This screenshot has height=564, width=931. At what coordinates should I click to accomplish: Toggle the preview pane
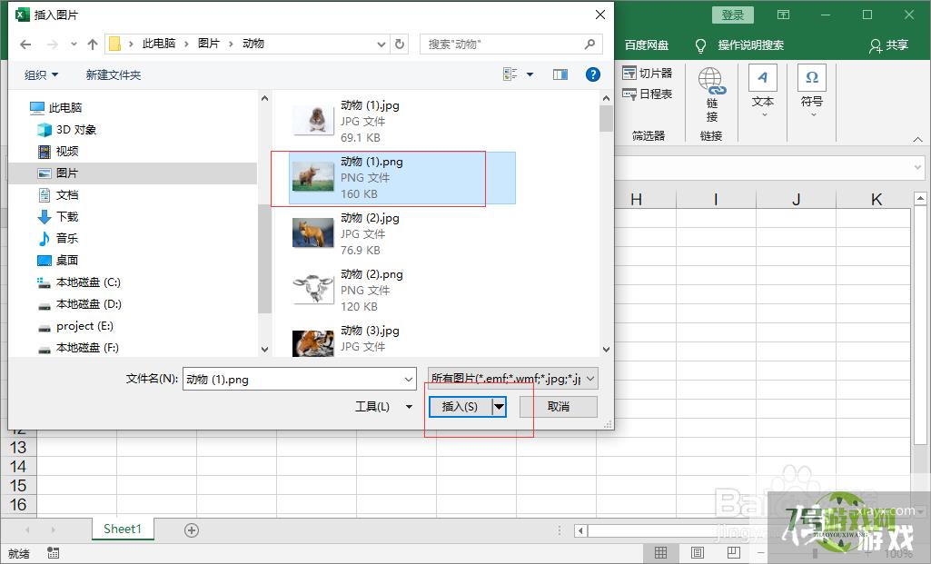[560, 74]
